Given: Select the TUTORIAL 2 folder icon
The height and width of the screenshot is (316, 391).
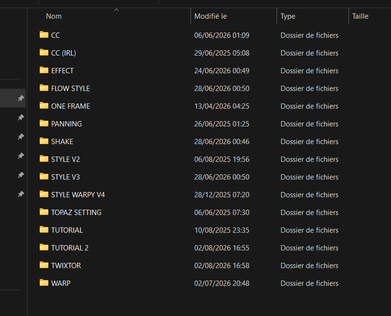Looking at the screenshot, I should [x=44, y=247].
